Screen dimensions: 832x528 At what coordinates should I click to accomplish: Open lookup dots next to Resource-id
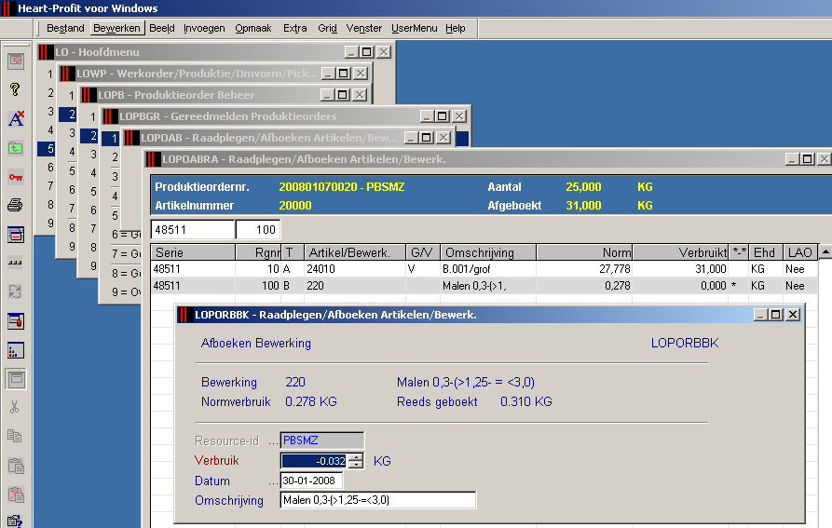pyautogui.click(x=273, y=441)
